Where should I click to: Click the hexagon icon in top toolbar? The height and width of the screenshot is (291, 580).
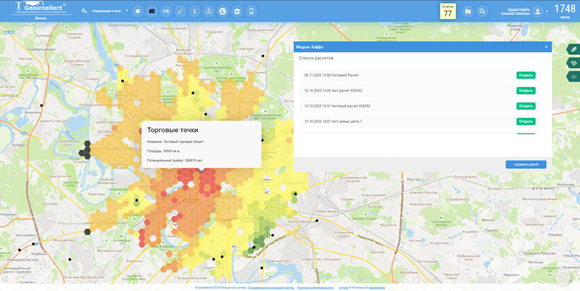pyautogui.click(x=222, y=11)
